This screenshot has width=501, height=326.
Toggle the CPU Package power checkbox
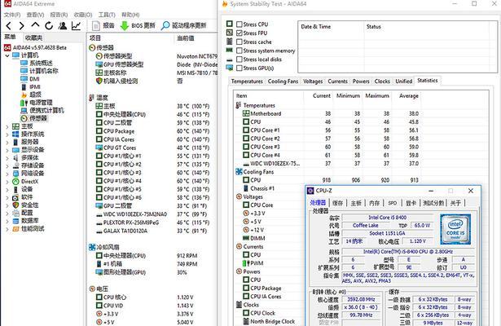pyautogui.click(x=246, y=288)
